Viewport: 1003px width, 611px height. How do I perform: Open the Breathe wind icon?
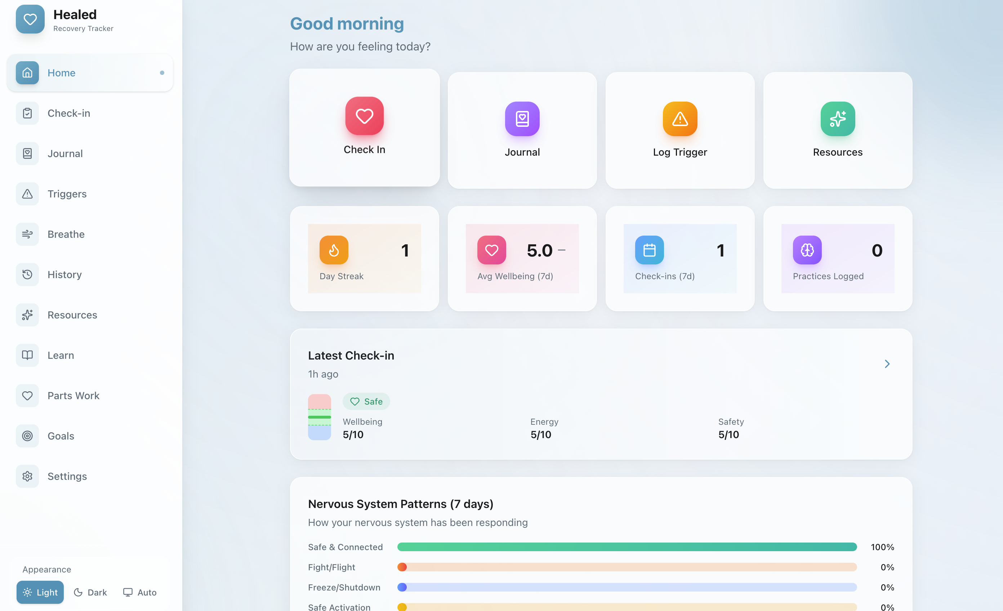[27, 234]
